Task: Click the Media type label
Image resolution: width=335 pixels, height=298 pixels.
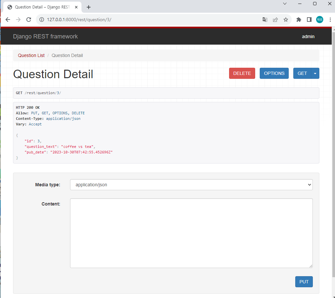Action: (x=48, y=185)
